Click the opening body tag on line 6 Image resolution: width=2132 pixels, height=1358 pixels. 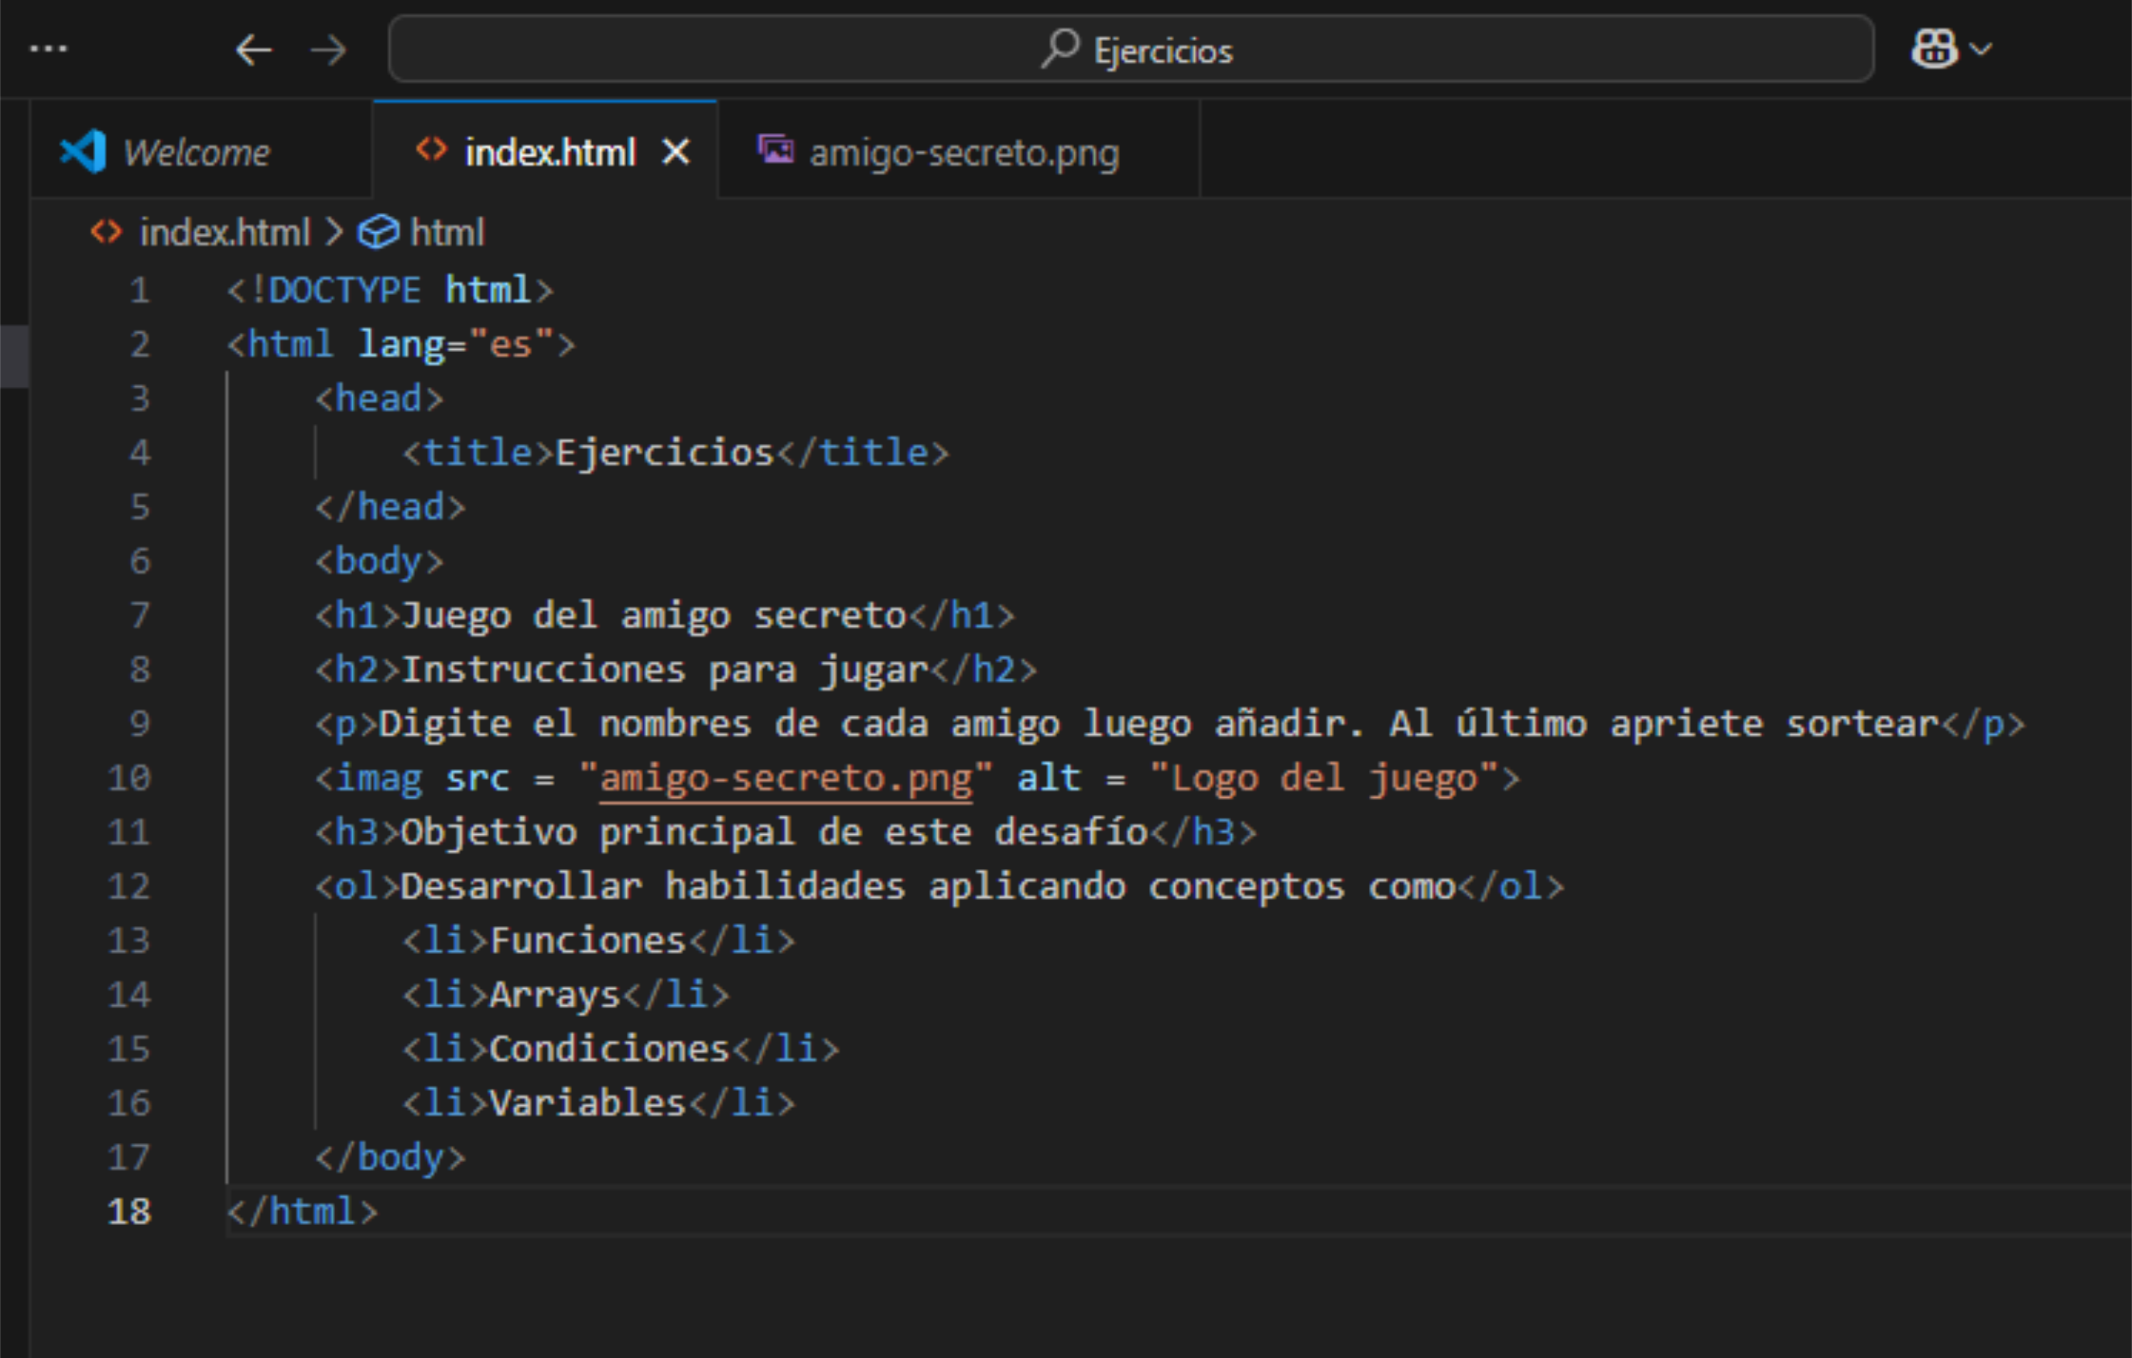[379, 562]
